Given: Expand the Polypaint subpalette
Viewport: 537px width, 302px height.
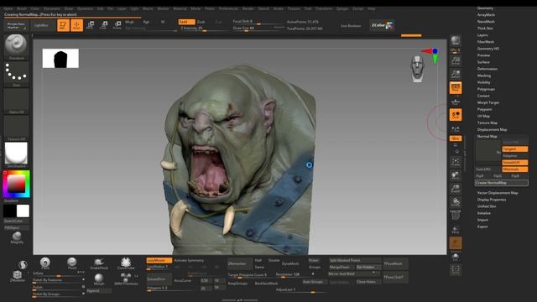Looking at the screenshot, I should (x=485, y=110).
